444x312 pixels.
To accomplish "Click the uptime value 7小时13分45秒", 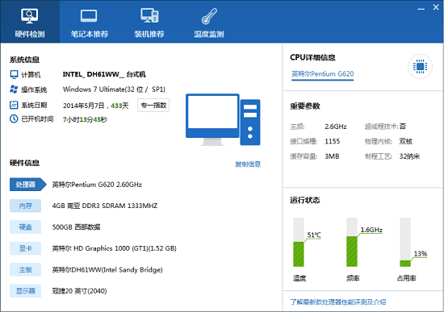I will coord(85,119).
